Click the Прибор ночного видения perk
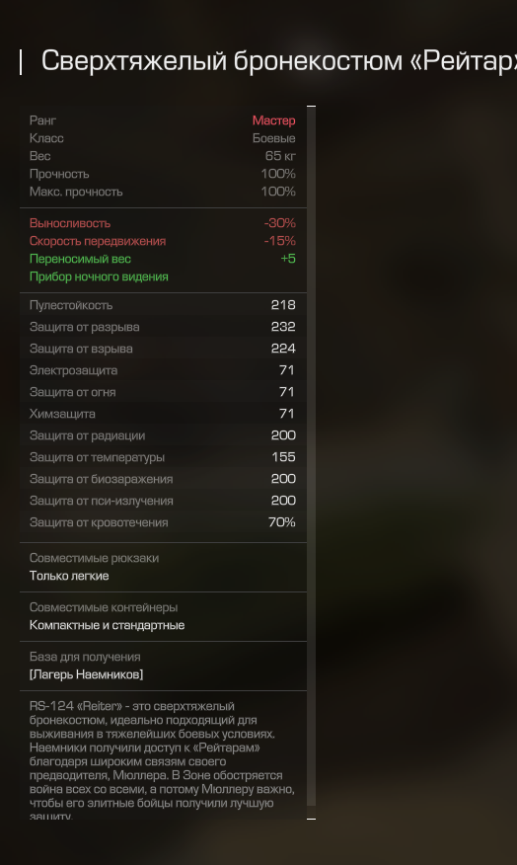Viewport: 517px width, 865px height. [x=99, y=276]
